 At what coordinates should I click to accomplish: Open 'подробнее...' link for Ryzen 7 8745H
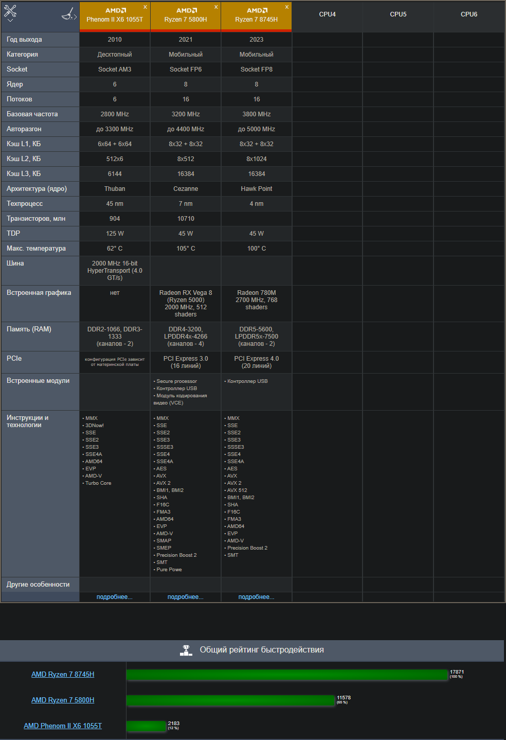pos(256,597)
